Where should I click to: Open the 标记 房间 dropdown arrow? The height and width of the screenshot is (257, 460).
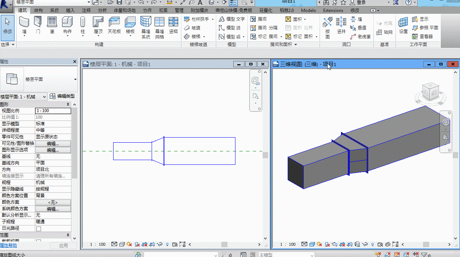(x=281, y=36)
